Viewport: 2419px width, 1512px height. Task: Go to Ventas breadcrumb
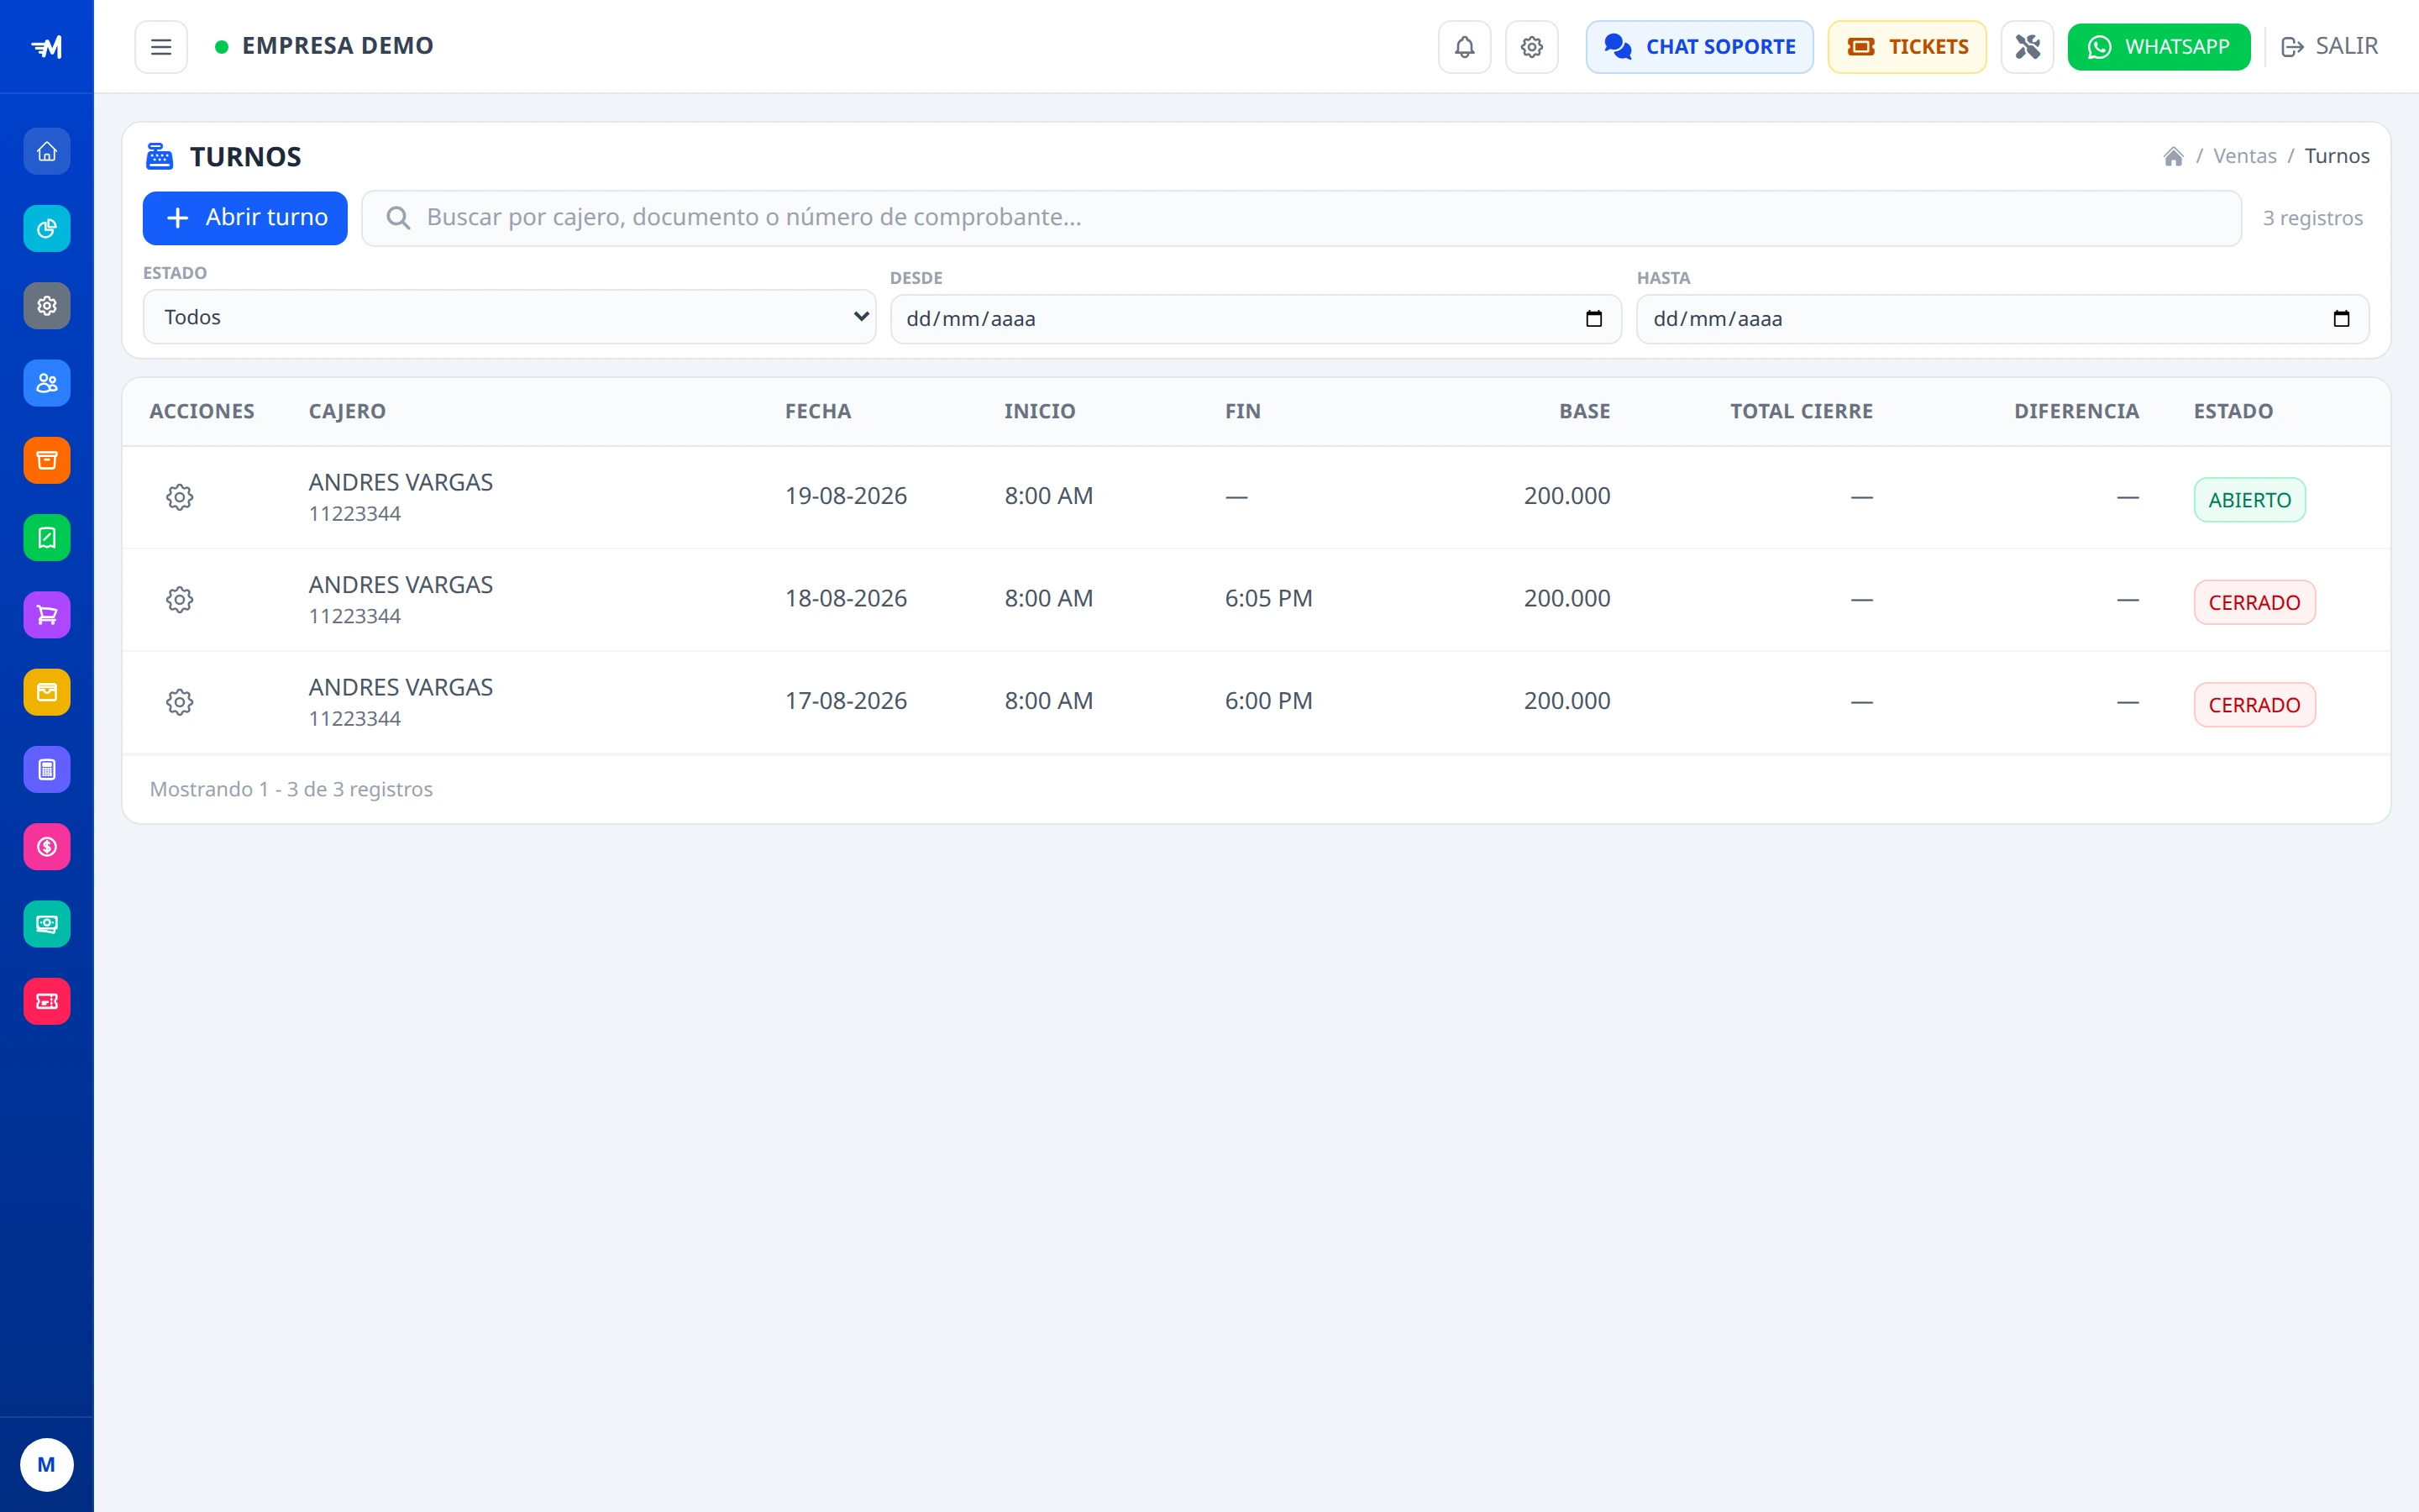pyautogui.click(x=2244, y=156)
